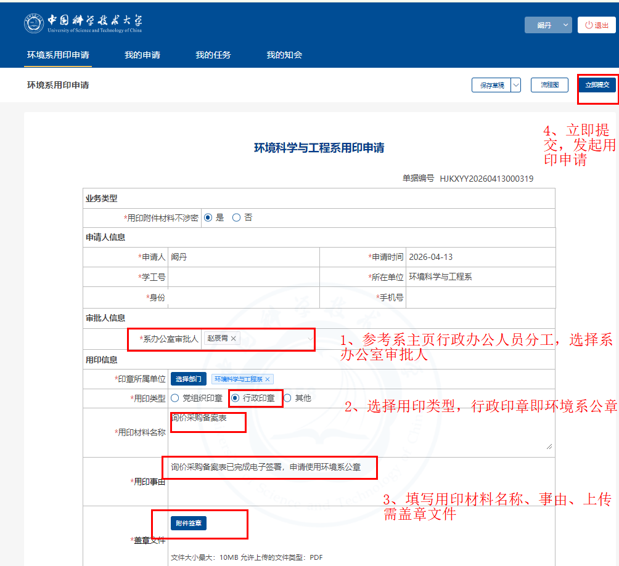Switch to 我的申请 tab
This screenshot has height=566, width=619.
(x=142, y=55)
